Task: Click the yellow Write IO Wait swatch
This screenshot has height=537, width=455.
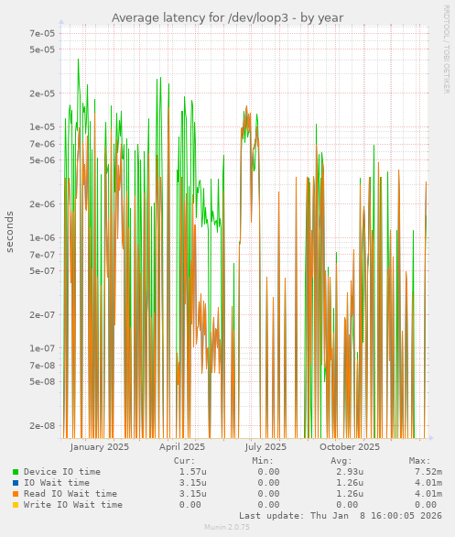Action: coord(16,505)
